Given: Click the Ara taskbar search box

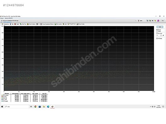Looking at the screenshot, I should [17, 106].
